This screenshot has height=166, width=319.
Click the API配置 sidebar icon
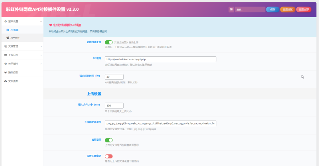pos(8,30)
